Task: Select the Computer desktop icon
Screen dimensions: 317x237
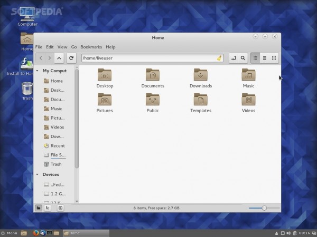Action: 27,17
